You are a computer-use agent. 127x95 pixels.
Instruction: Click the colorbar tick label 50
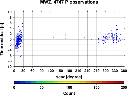tap(42, 87)
